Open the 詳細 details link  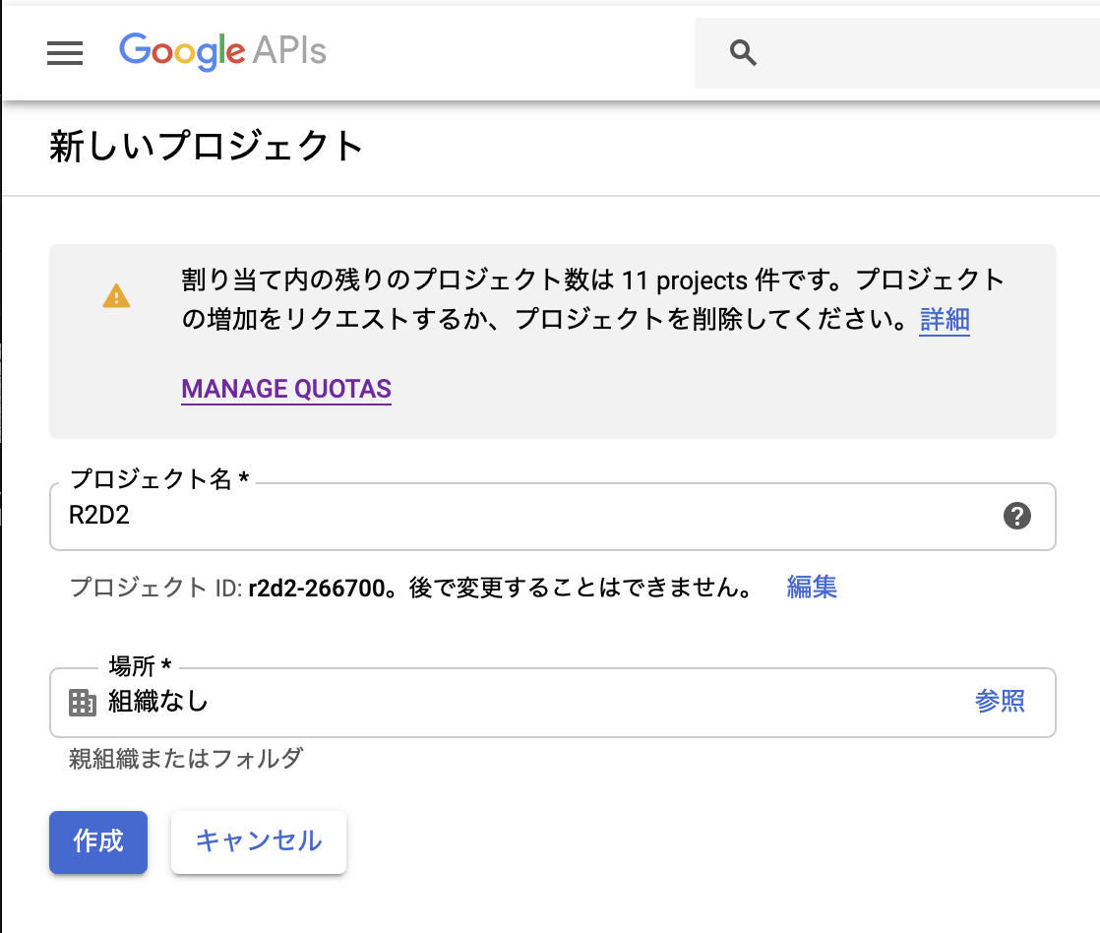coord(945,319)
